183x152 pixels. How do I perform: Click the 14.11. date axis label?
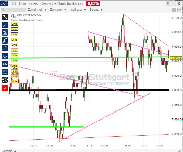[144, 146]
